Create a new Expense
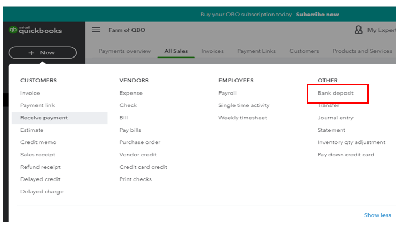The height and width of the screenshot is (230, 412). coord(131,93)
